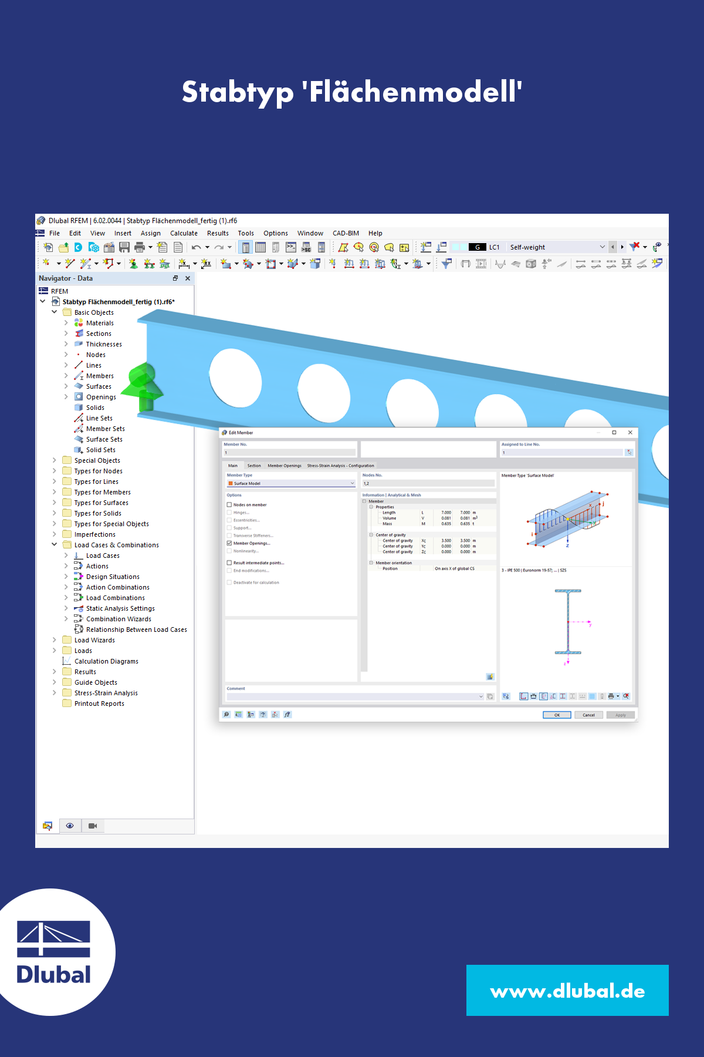Collapse the Properties group in info table
The width and height of the screenshot is (704, 1057).
click(371, 507)
